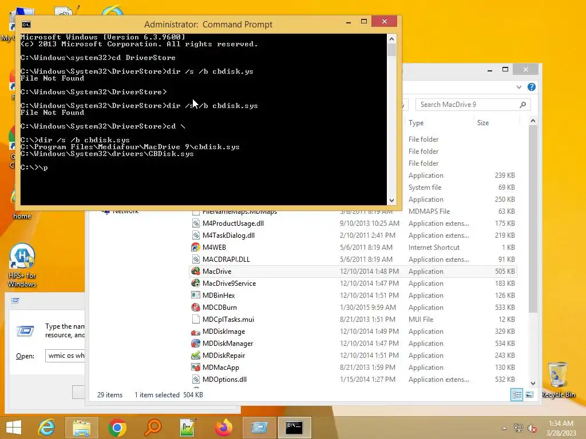Click the M4WEB shortcut icon
This screenshot has width=586, height=439.
click(x=196, y=247)
